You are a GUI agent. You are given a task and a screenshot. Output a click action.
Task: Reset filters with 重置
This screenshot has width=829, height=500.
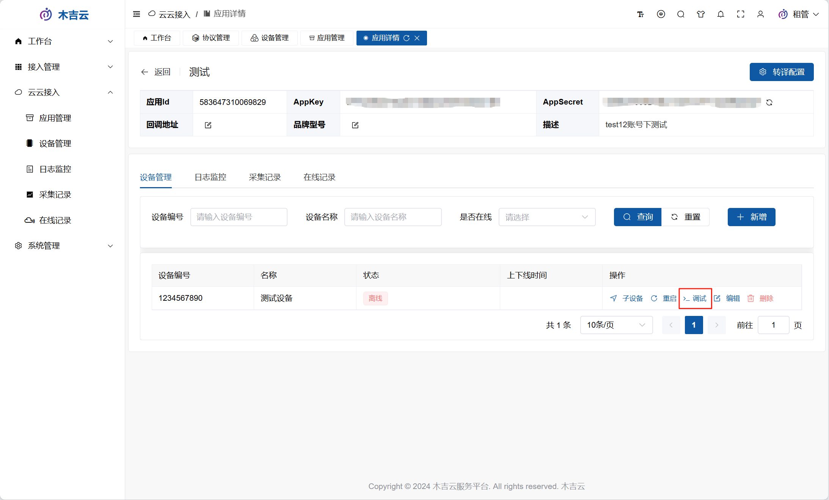click(x=685, y=217)
